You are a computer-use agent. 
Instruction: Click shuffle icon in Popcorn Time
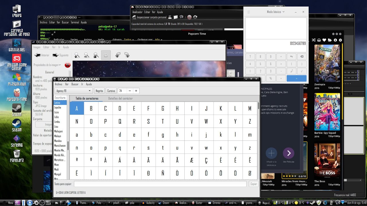click(314, 40)
